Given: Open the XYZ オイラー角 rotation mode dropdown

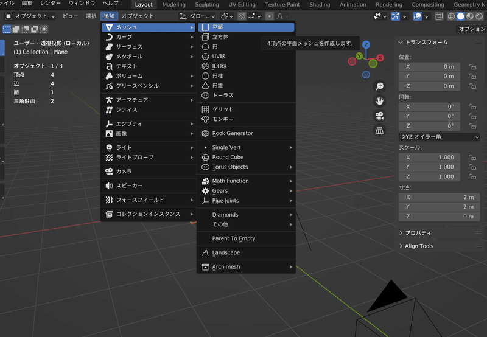Looking at the screenshot, I should pos(439,137).
